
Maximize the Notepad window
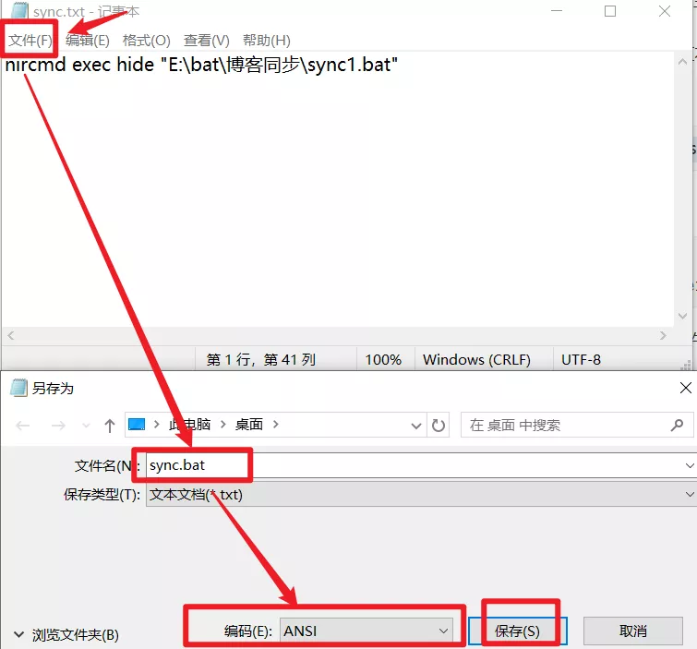tap(610, 11)
